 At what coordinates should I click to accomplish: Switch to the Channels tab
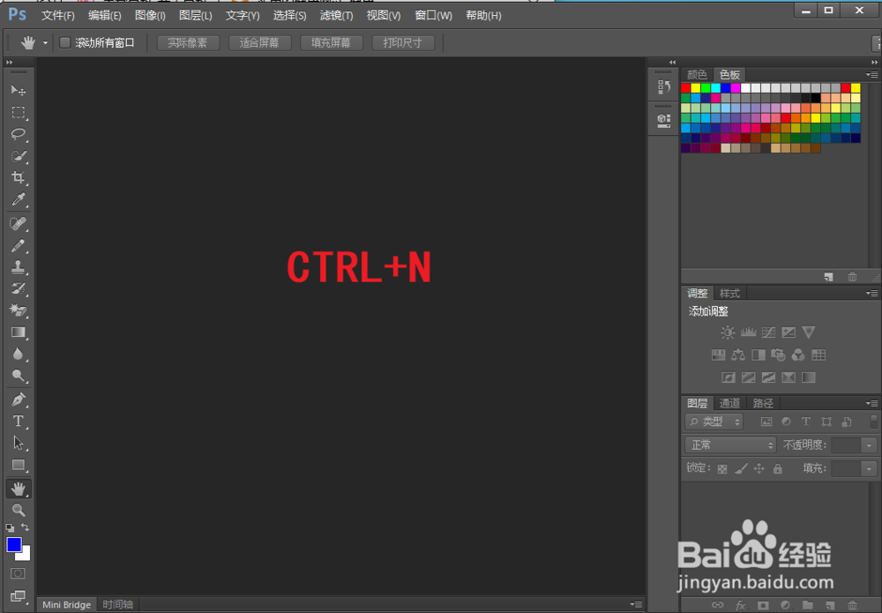(729, 403)
